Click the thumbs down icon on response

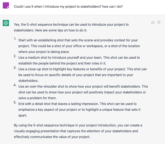[159, 22]
